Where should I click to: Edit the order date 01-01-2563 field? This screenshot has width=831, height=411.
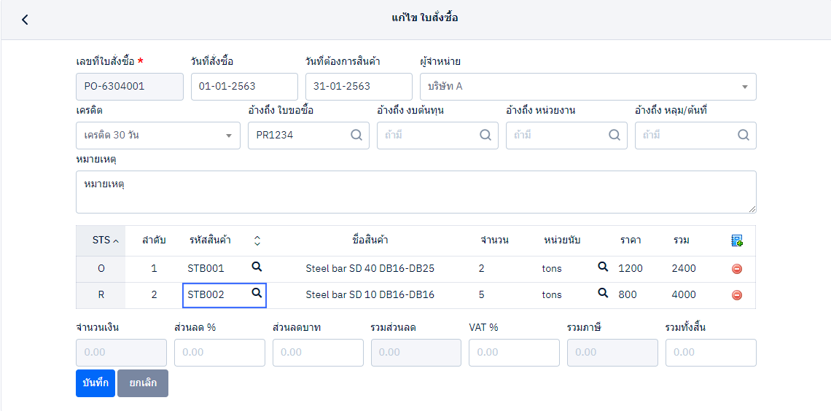[244, 86]
